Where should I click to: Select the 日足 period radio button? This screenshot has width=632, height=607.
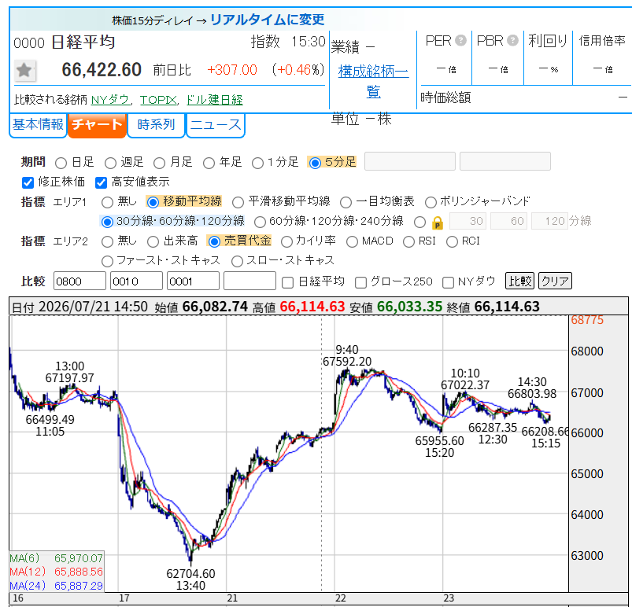(x=61, y=163)
